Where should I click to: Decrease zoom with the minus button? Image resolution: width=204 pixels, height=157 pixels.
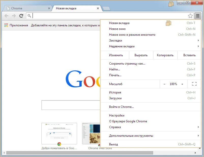click(165, 84)
